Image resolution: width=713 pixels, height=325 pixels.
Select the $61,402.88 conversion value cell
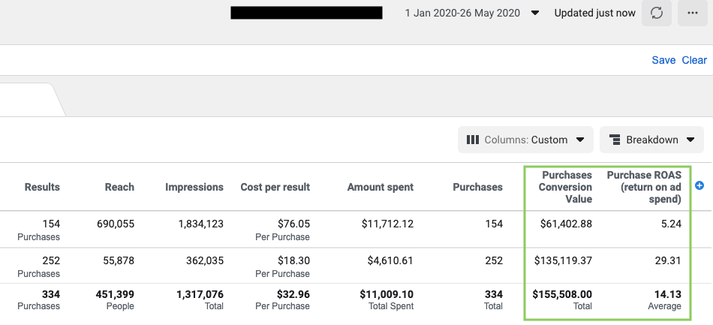[563, 224]
